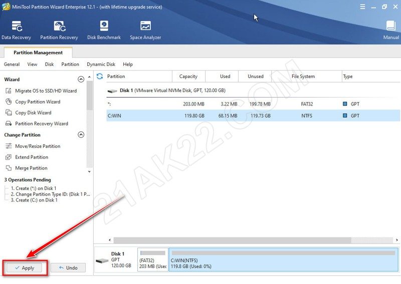This screenshot has height=284, width=401.
Task: Click the Copy Partition Wizard icon
Action: [x=9, y=101]
